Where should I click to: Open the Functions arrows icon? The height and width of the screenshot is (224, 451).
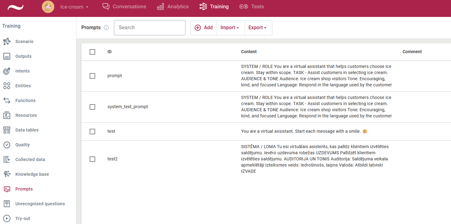click(x=7, y=100)
